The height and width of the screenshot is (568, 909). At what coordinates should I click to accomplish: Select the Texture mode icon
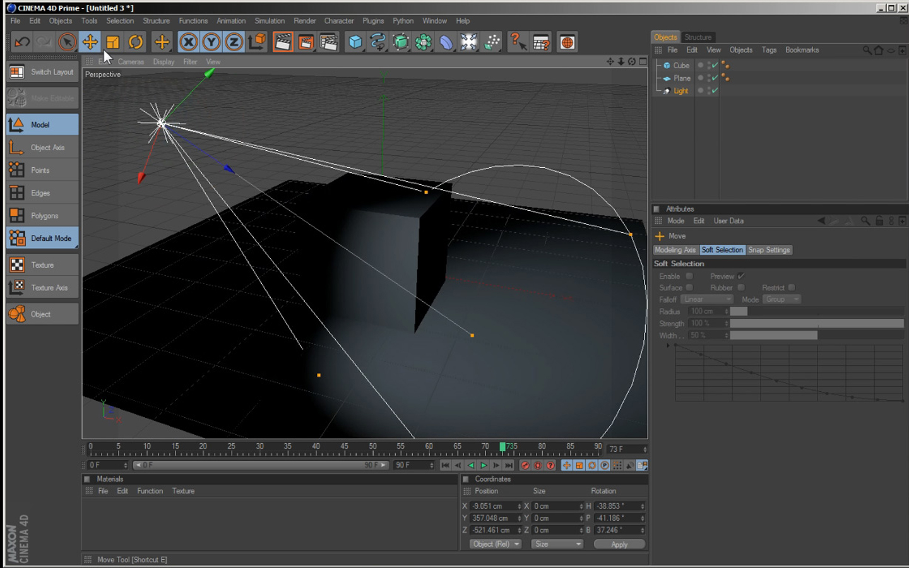pyautogui.click(x=40, y=264)
